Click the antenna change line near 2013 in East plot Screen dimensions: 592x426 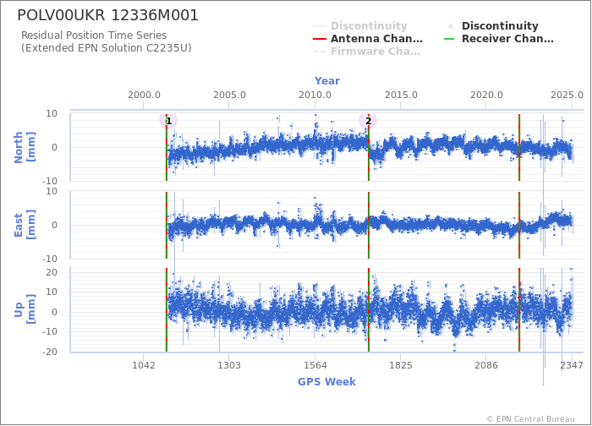tap(369, 226)
